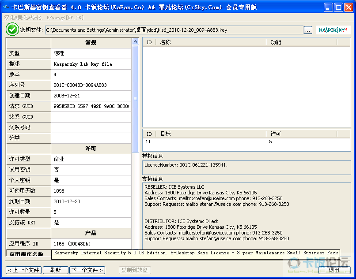Click application ID value 1165 (00048Dh)
356x279 pixels.
point(91,244)
